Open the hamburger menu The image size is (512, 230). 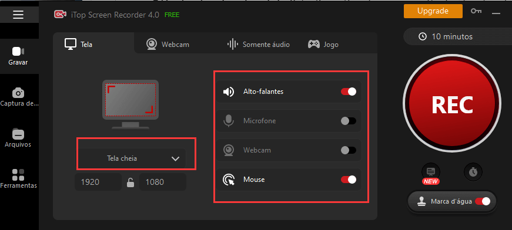18,15
